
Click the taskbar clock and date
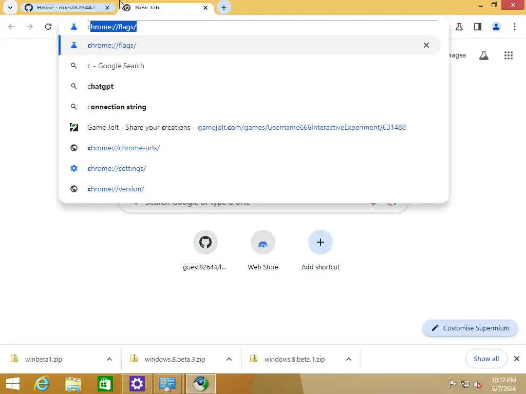(x=503, y=384)
